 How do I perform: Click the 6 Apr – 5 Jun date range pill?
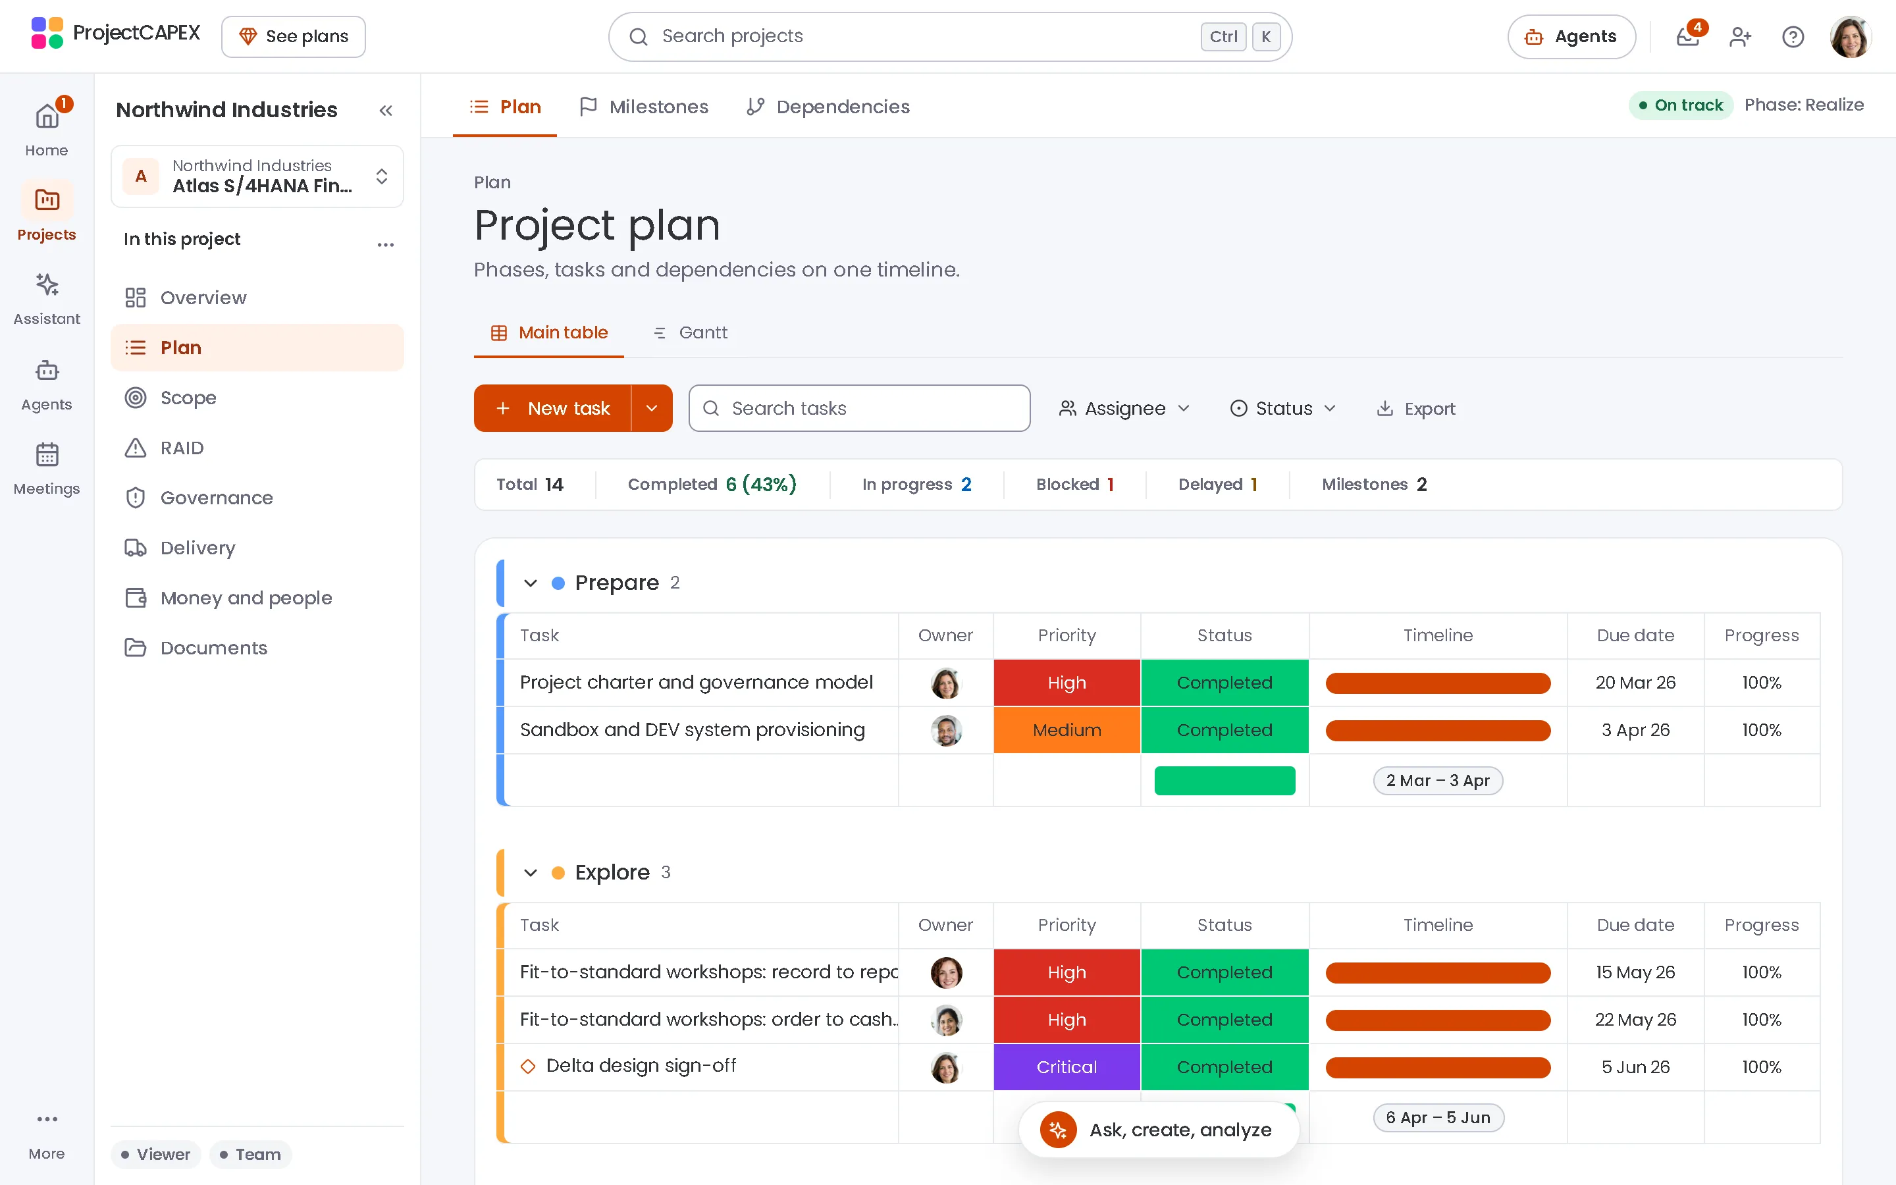tap(1438, 1118)
